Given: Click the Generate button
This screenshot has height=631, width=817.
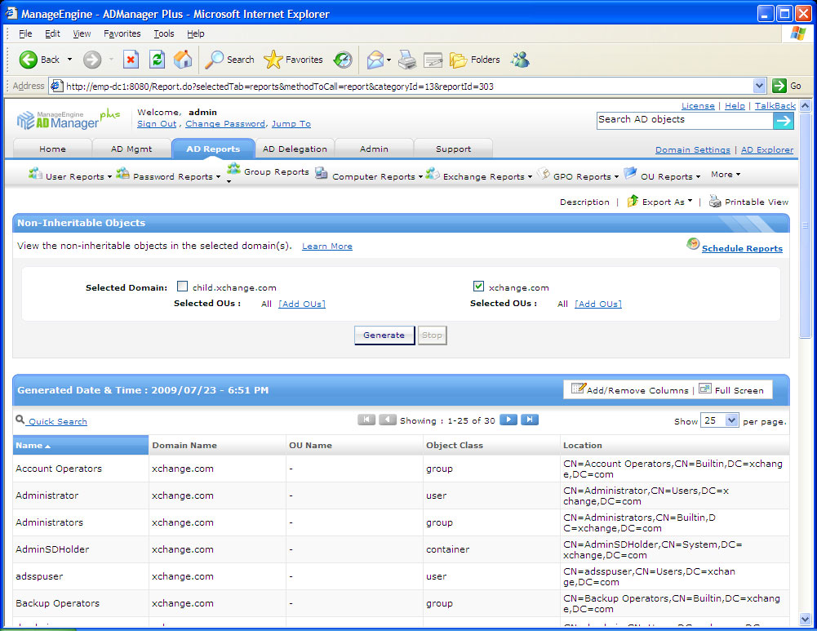Looking at the screenshot, I should coord(384,335).
